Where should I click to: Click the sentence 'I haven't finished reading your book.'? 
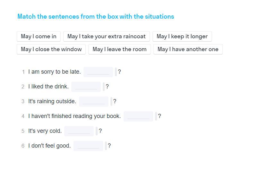pyautogui.click(x=74, y=116)
